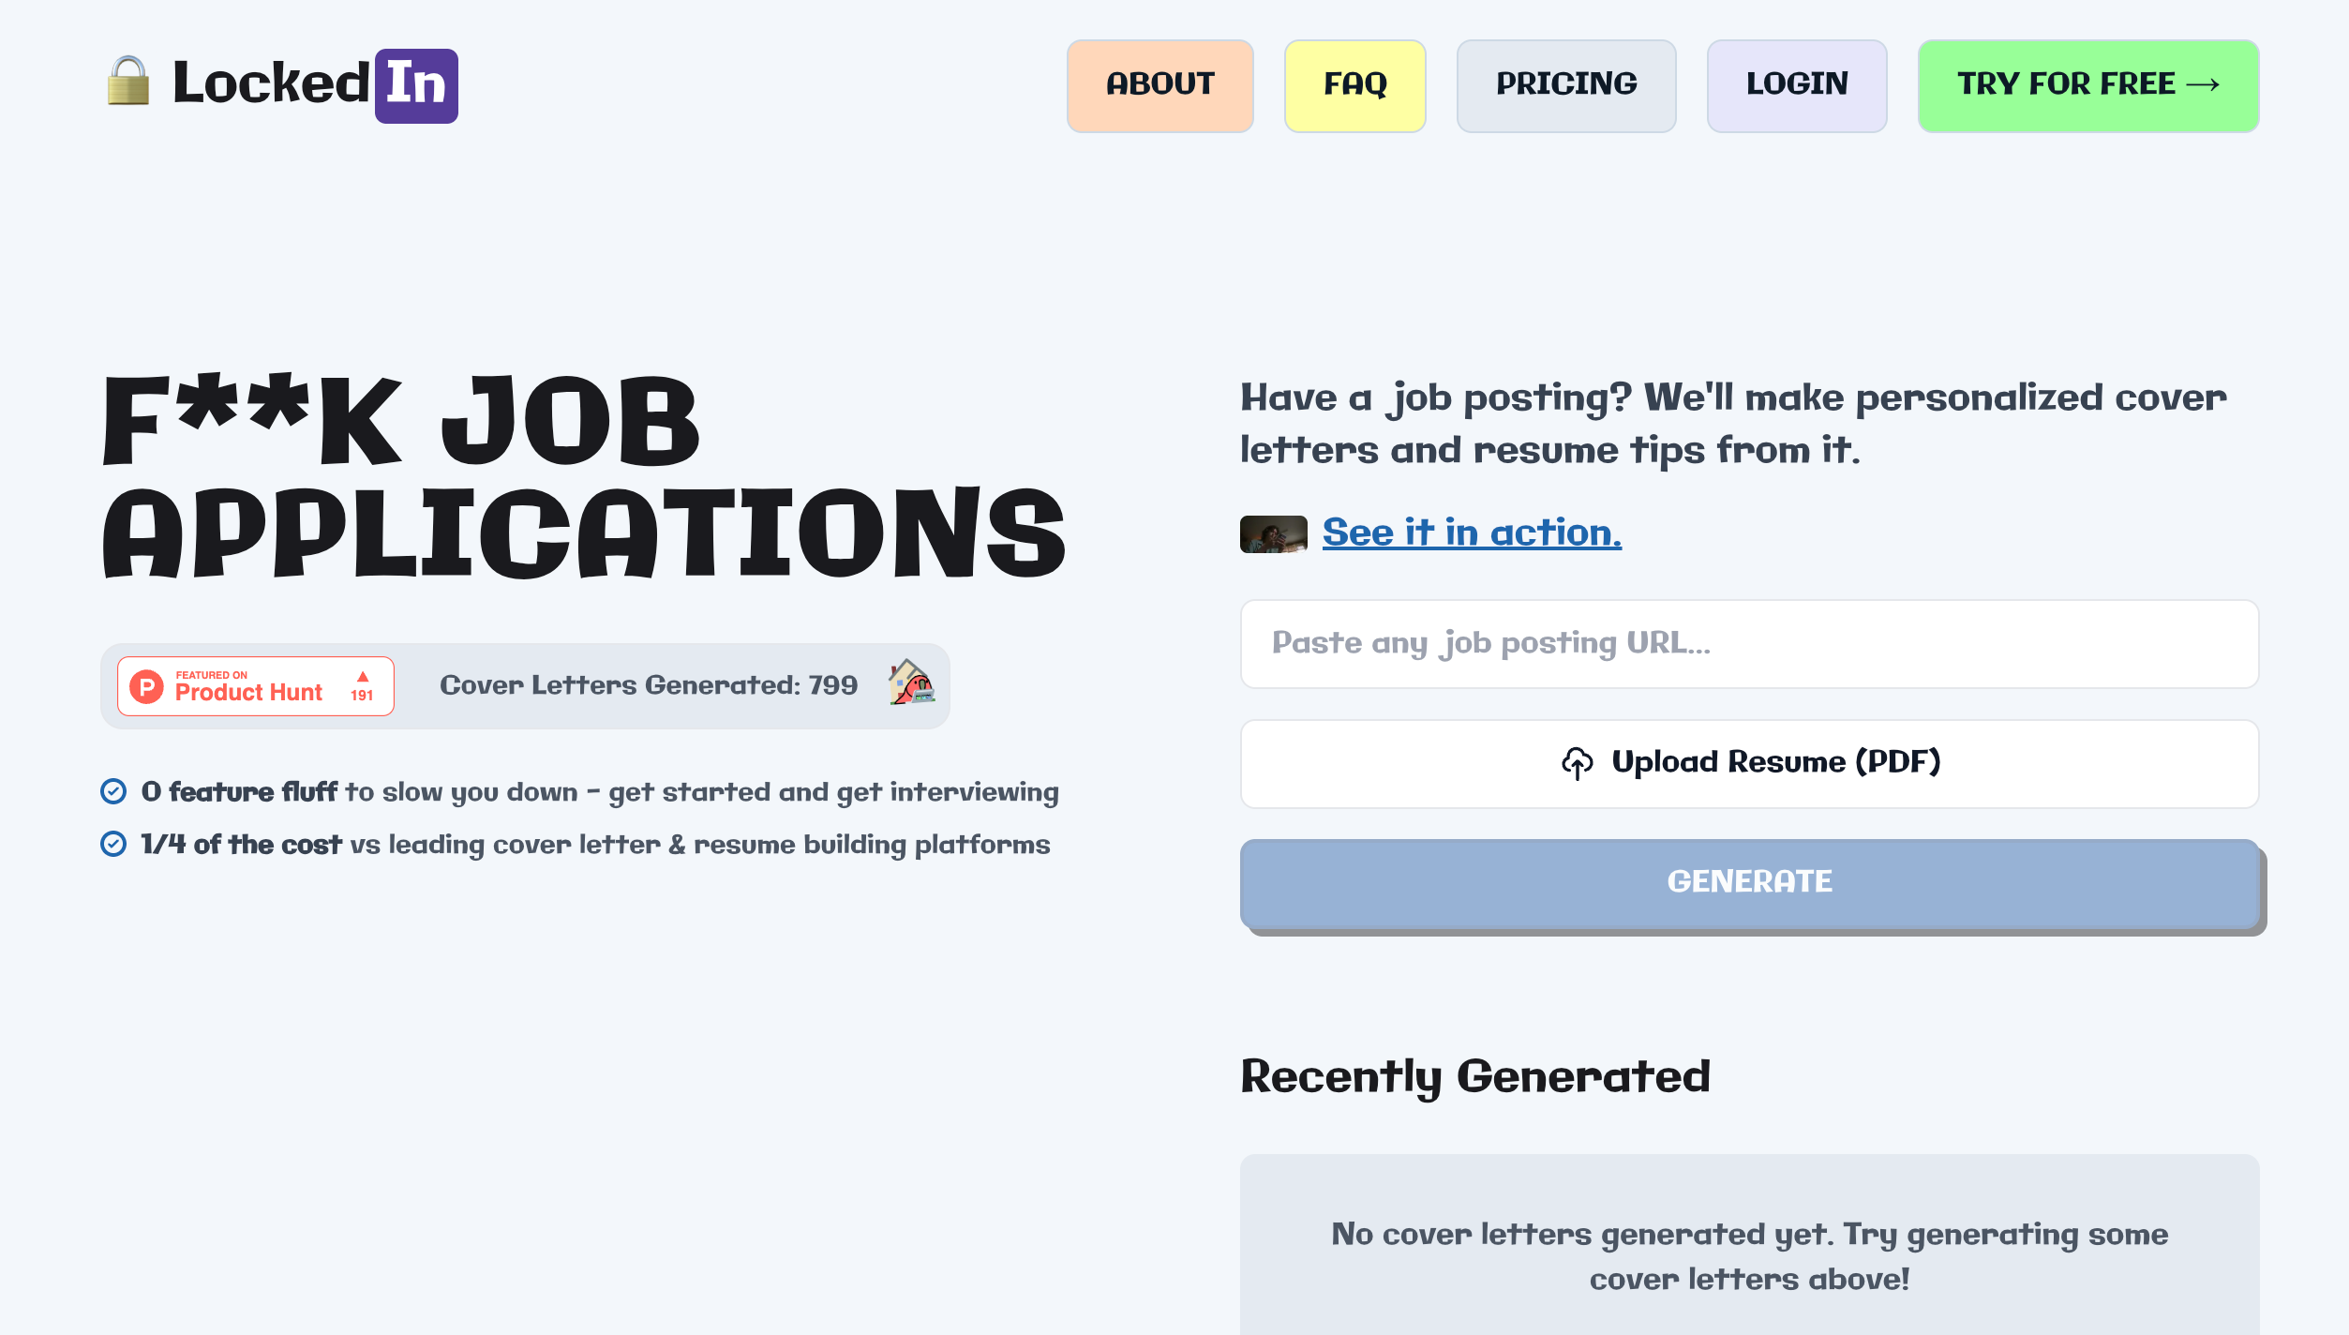
Task: Click the Product Hunt upvote triangle
Action: tap(363, 677)
